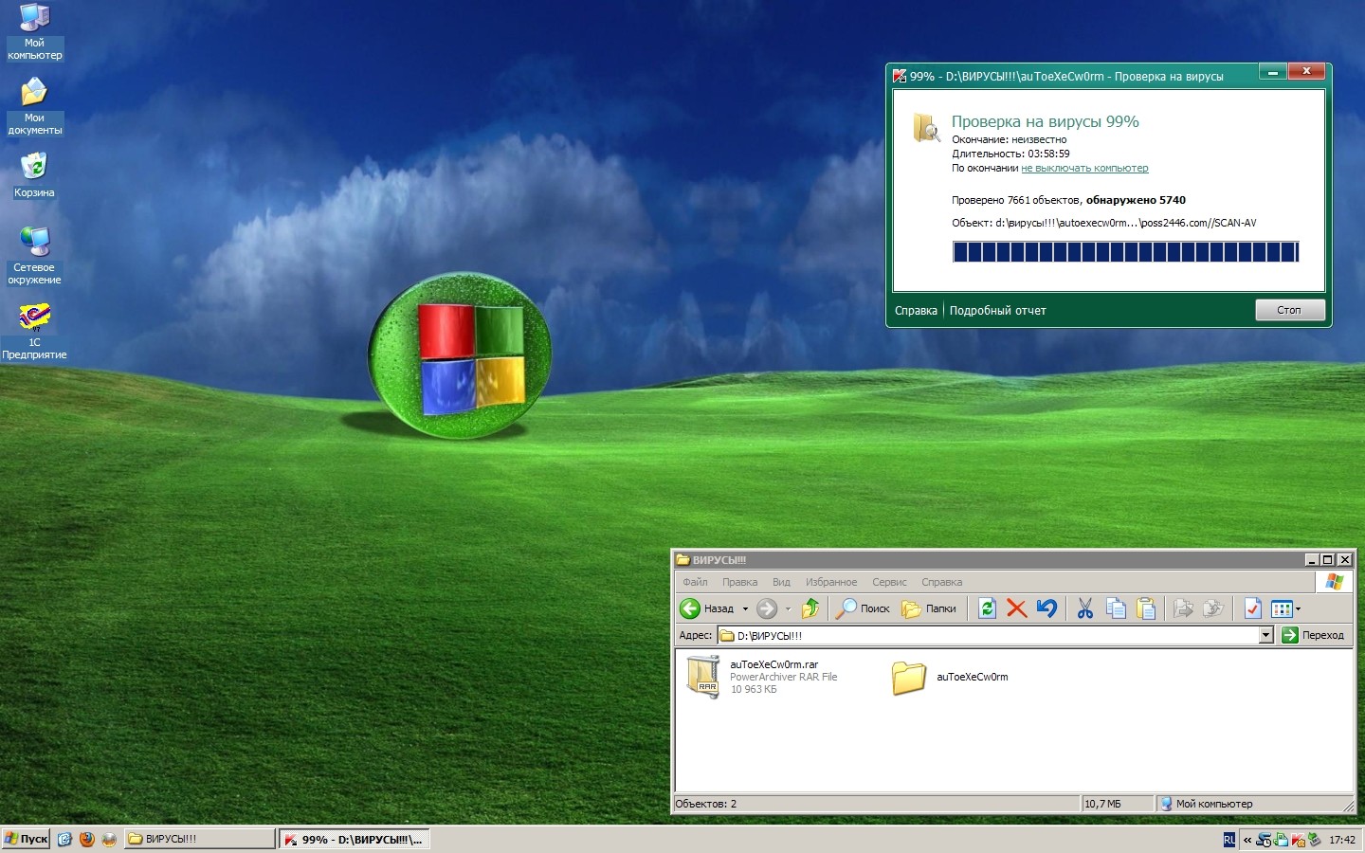Viewport: 1365px width, 853px height.
Task: Expand the address bar dropdown arrow
Action: (1265, 635)
